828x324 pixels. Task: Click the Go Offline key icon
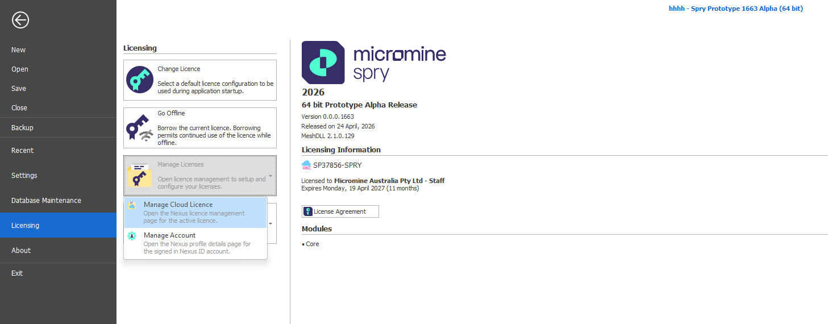[140, 128]
